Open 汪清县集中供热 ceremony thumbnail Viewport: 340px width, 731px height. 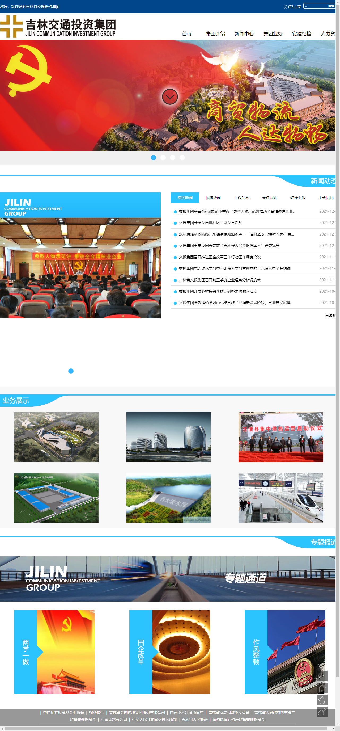point(281,437)
